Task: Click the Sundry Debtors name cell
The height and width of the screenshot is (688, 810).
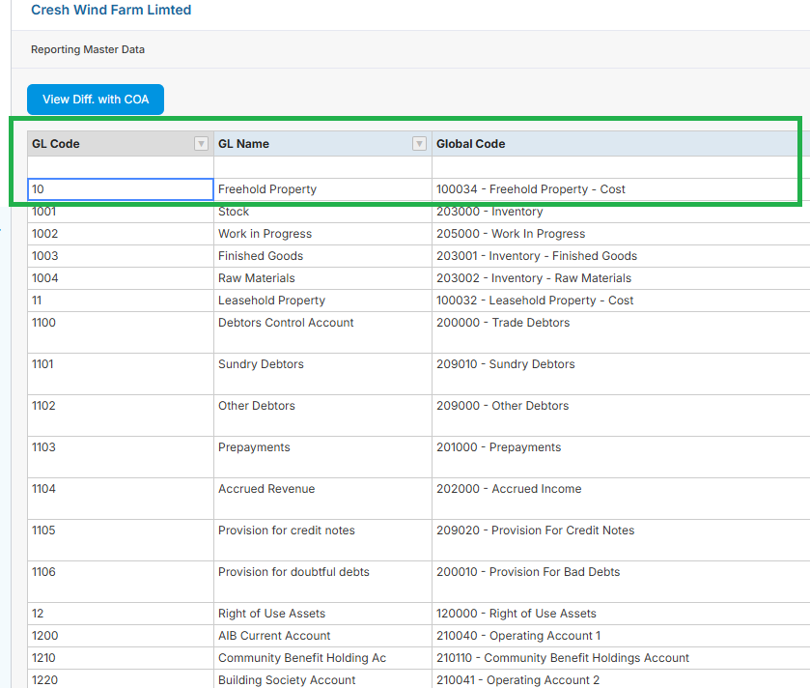Action: (x=322, y=374)
